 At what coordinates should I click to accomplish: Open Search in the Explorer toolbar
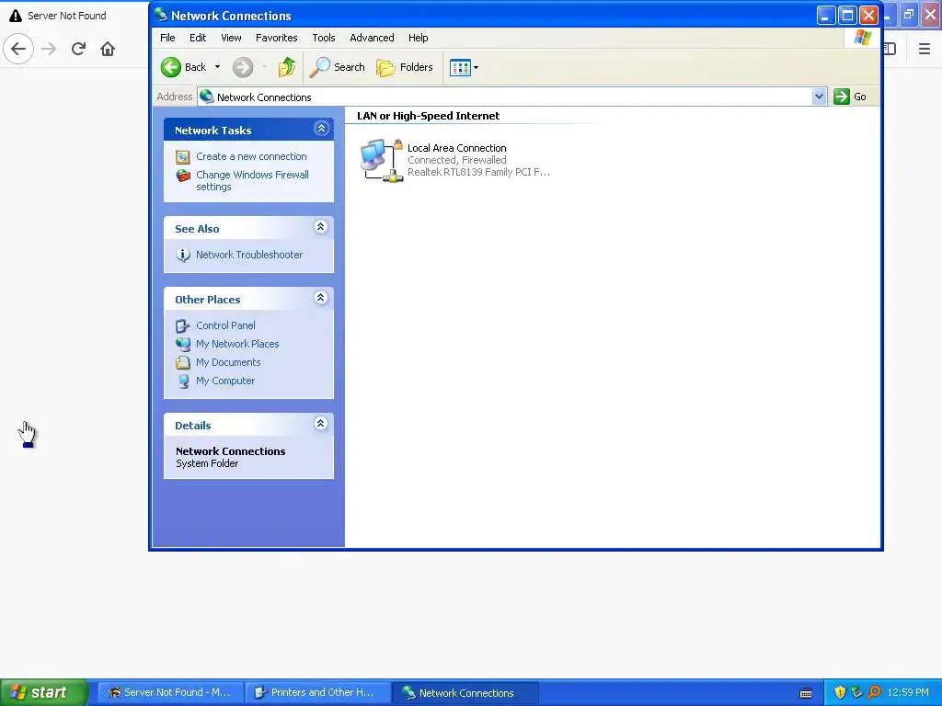[x=337, y=67]
